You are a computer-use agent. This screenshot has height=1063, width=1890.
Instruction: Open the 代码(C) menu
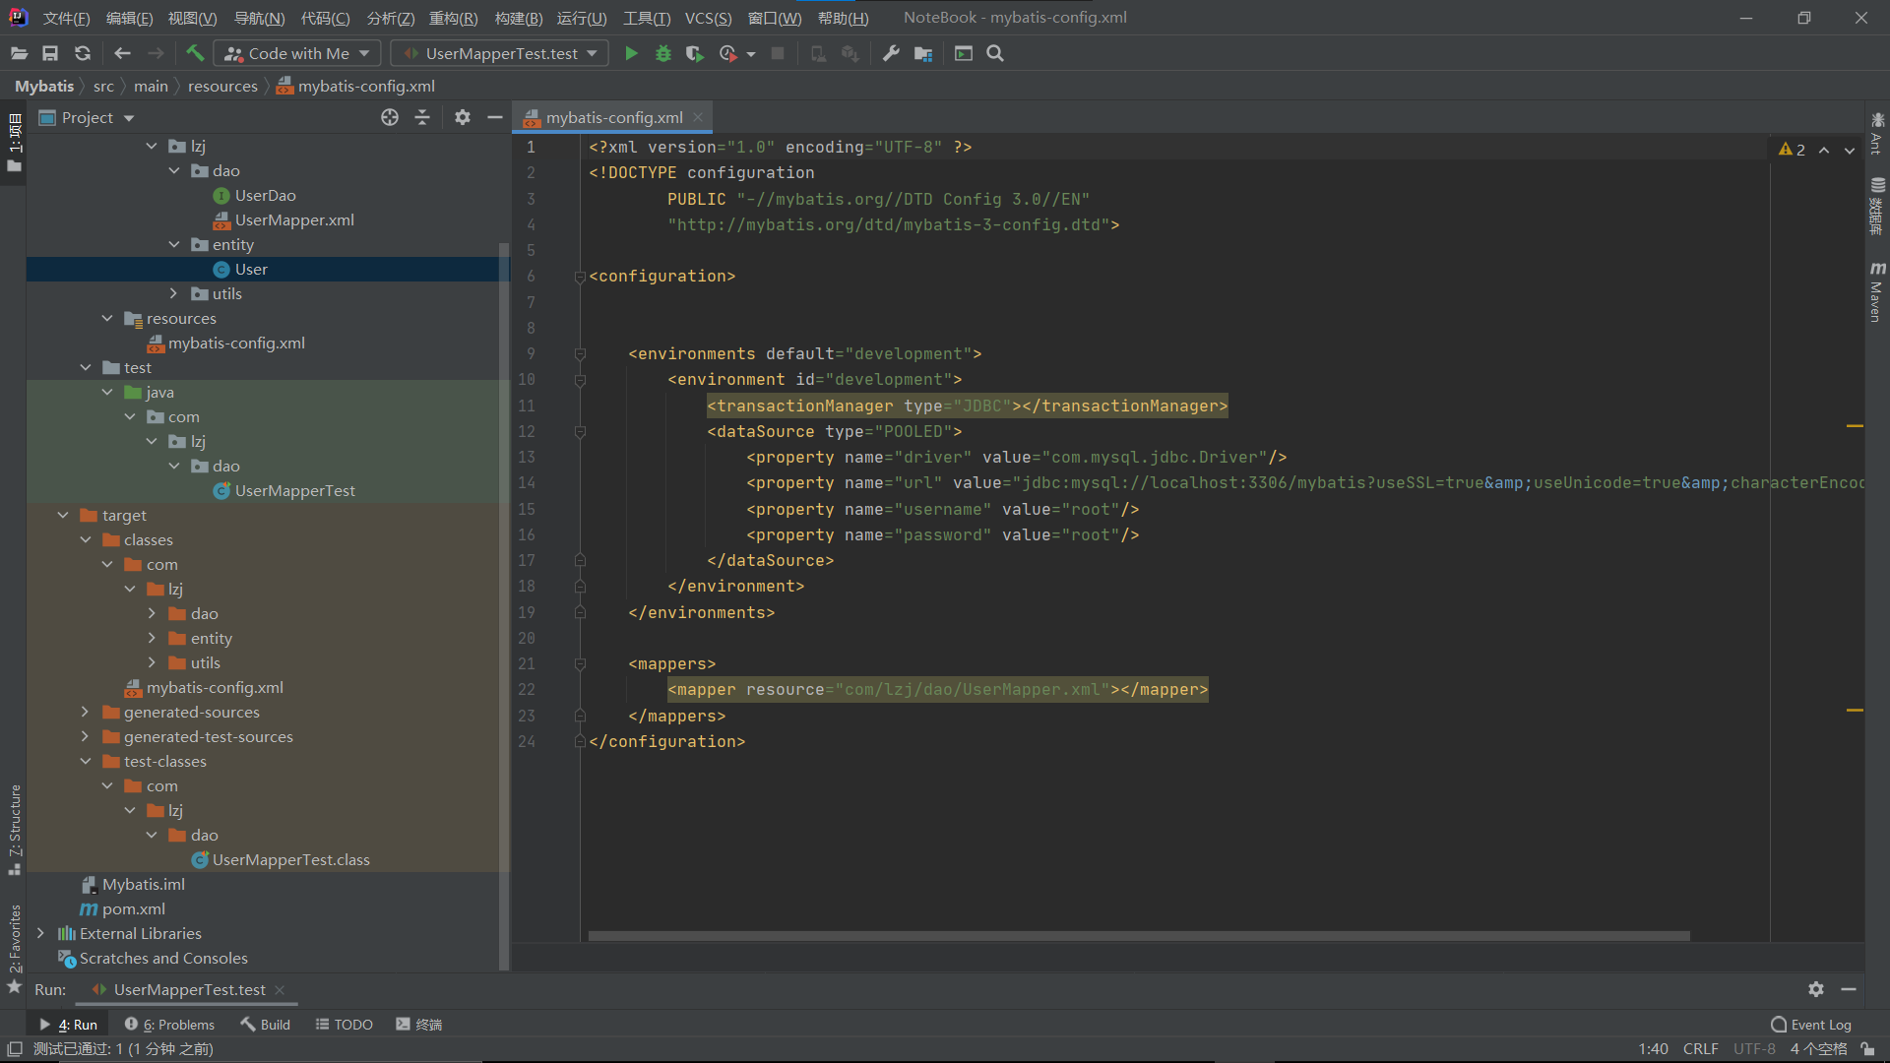point(325,17)
